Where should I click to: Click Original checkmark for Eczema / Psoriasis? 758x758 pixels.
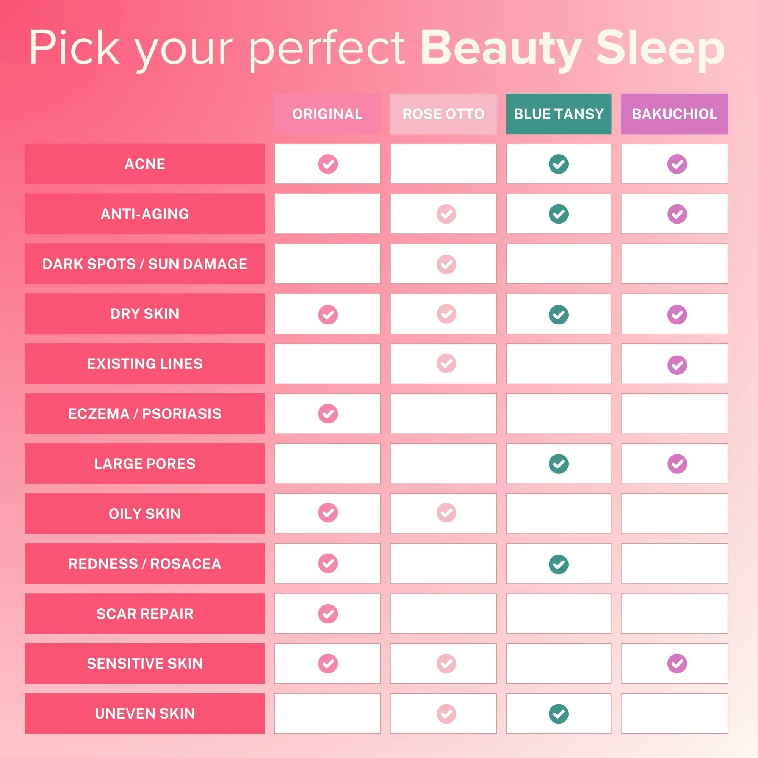[327, 413]
